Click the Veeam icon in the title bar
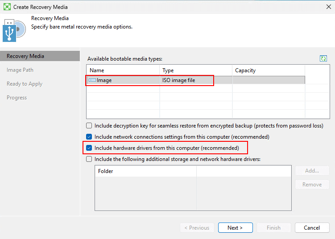Image resolution: width=335 pixels, height=239 pixels. tap(7, 7)
